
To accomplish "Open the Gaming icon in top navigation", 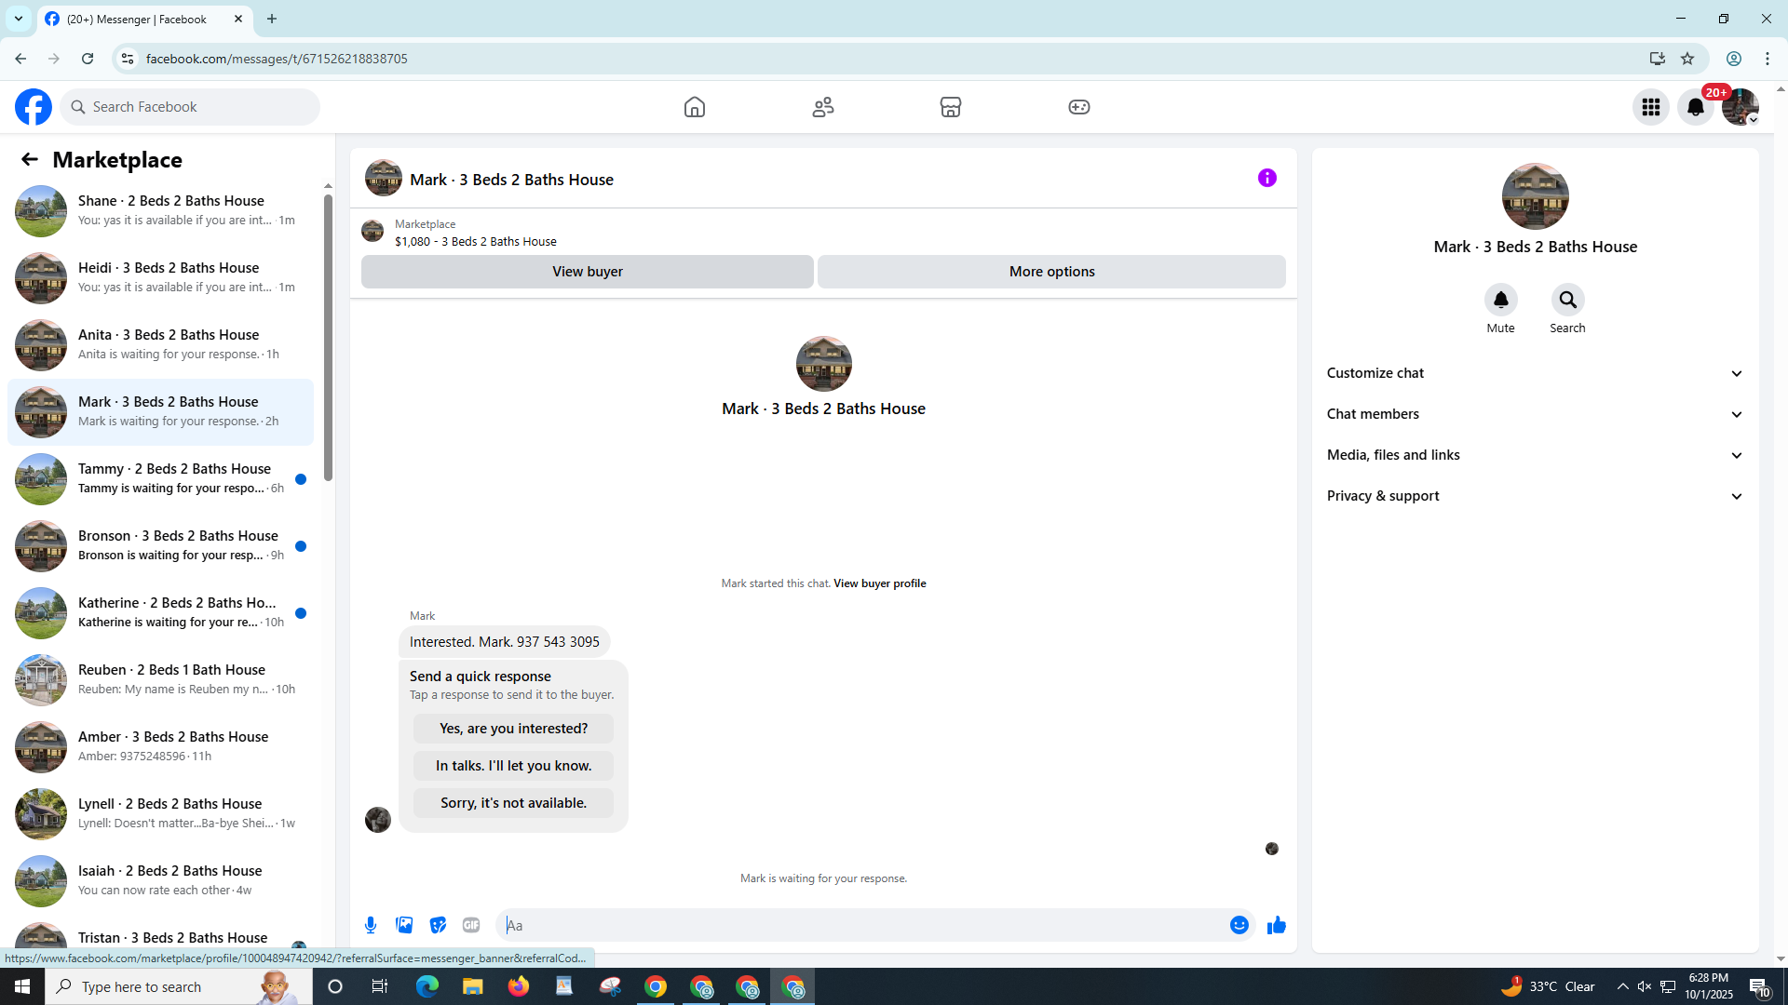I will pos(1079,107).
